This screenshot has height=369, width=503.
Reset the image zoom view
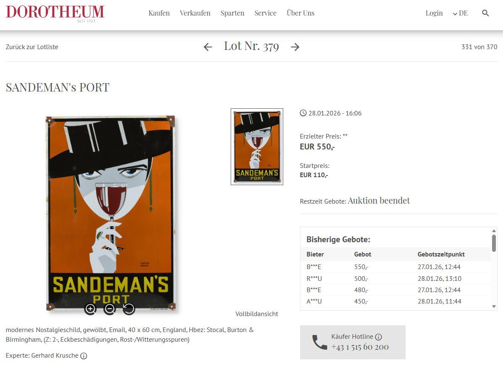(129, 309)
